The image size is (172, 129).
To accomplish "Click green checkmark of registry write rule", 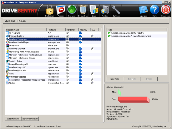I will pos(109,33).
